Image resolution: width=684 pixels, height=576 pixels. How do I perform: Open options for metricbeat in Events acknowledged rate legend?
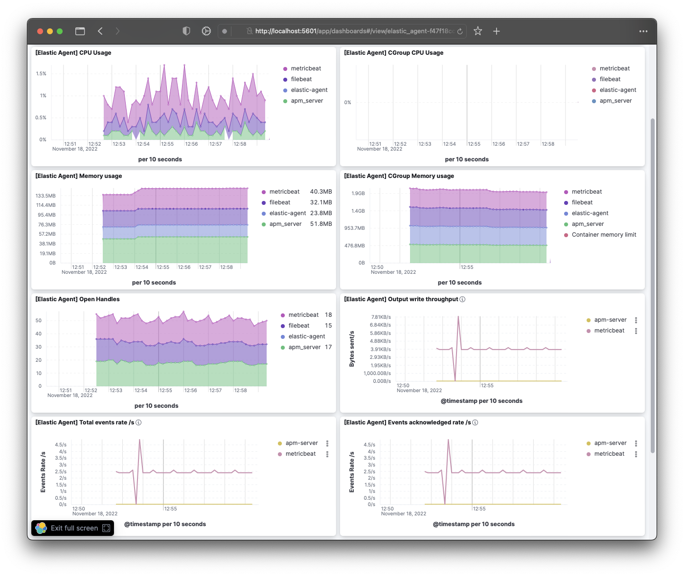636,454
